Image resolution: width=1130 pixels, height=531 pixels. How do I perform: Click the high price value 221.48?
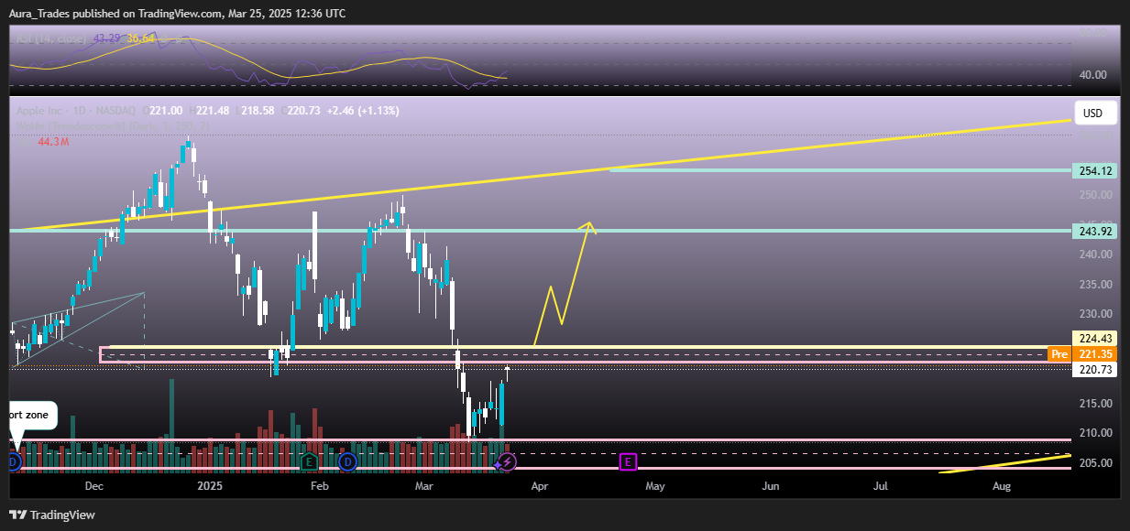pos(212,111)
